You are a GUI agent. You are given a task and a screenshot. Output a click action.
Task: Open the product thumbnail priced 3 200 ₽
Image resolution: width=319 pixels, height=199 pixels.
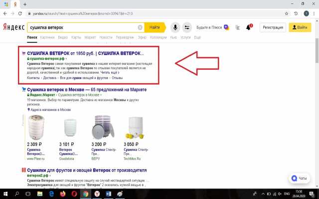103,127
